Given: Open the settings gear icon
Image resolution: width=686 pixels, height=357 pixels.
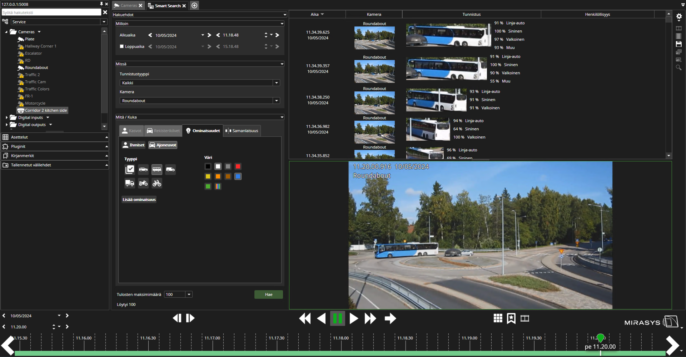Looking at the screenshot, I should [679, 16].
